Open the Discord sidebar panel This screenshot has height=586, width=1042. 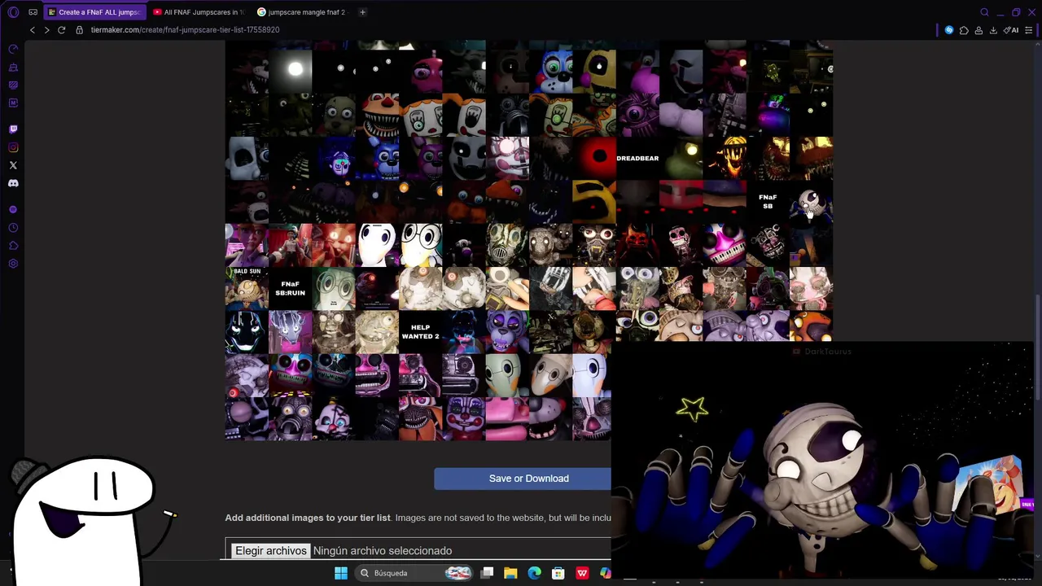[x=13, y=183]
